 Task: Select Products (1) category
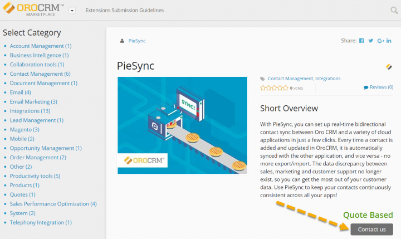[x=25, y=186]
